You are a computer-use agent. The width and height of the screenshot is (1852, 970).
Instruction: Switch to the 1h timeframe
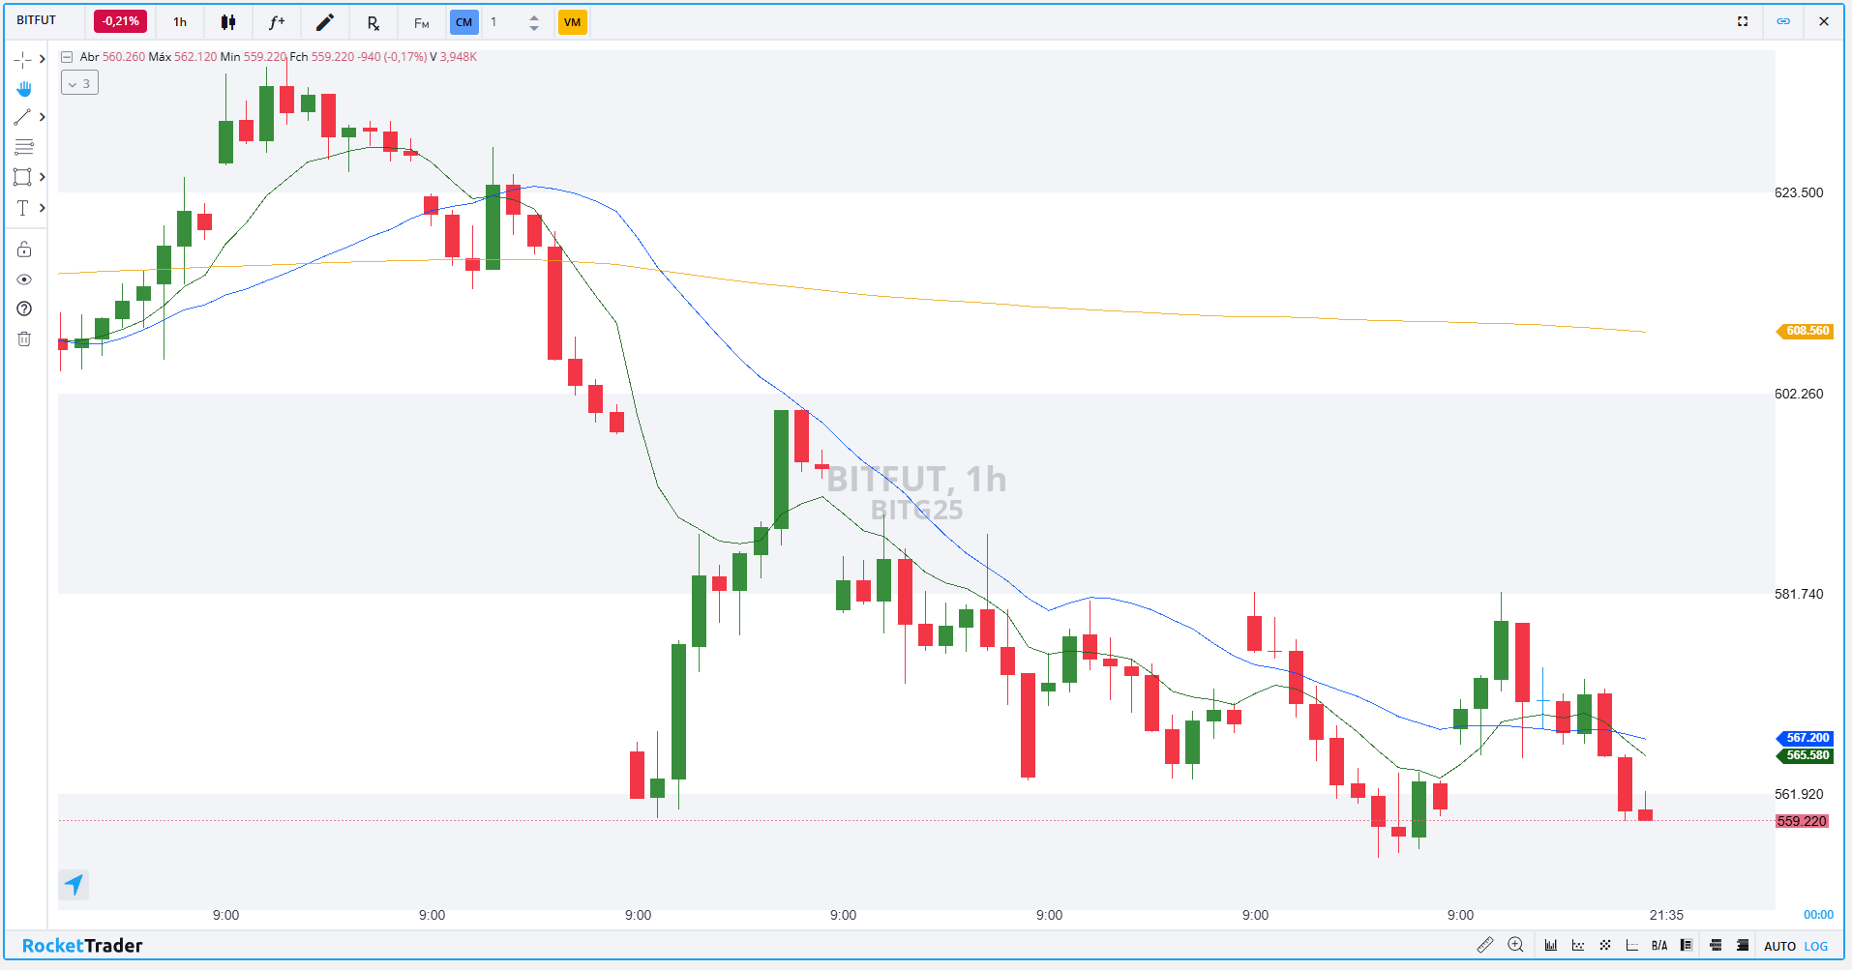(179, 21)
